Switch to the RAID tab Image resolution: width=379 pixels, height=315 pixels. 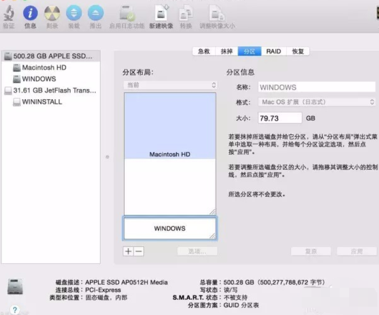point(274,51)
